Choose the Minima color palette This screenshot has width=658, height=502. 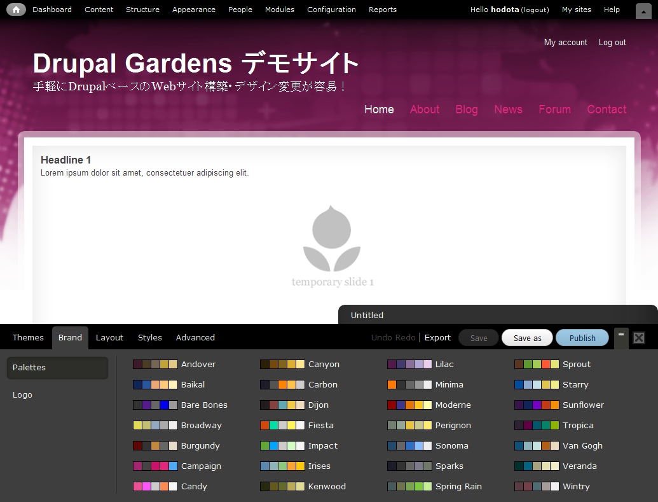(425, 384)
